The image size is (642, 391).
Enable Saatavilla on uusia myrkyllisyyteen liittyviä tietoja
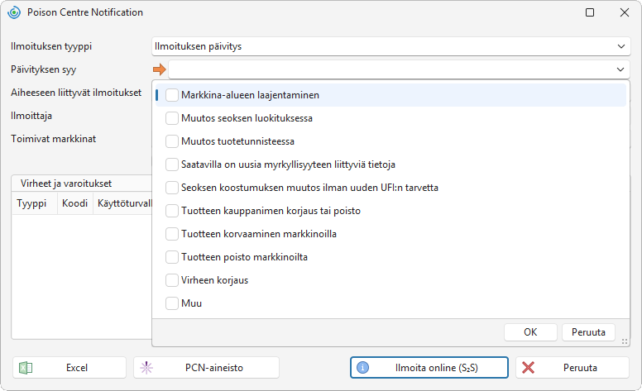click(172, 165)
